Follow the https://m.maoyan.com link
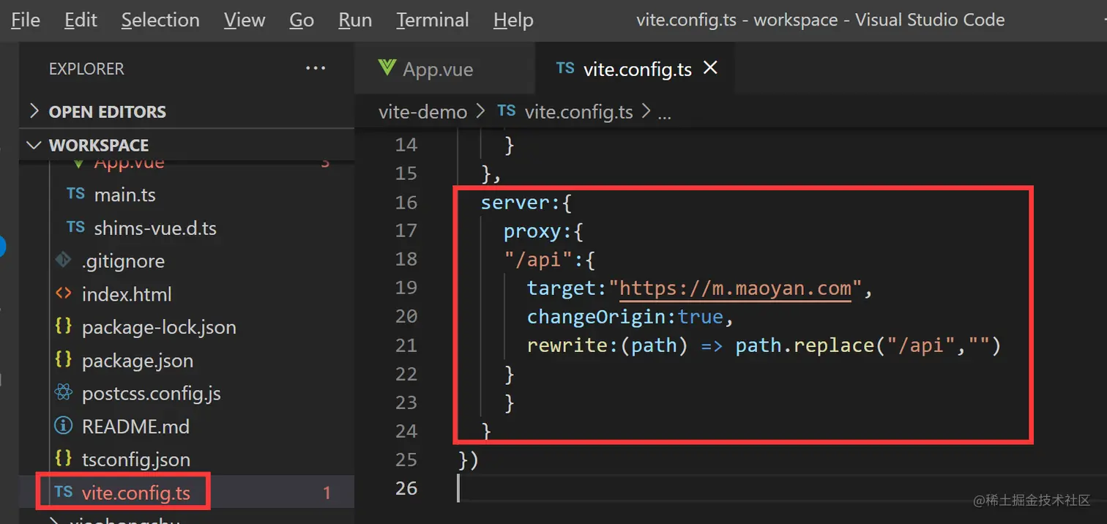The width and height of the screenshot is (1107, 524). click(736, 288)
